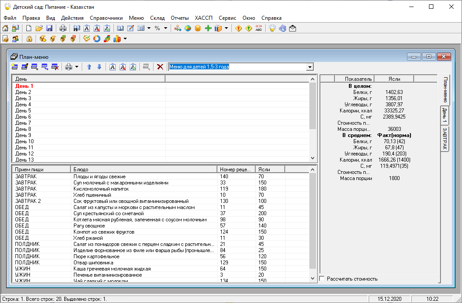Click the green plus icon in main toolbar
The image size is (462, 303).
pyautogui.click(x=209, y=29)
